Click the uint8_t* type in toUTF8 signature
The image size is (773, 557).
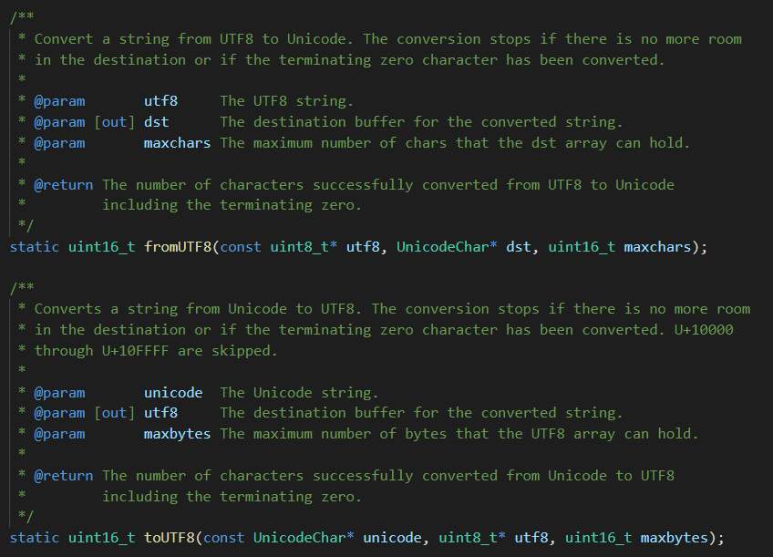[x=471, y=538]
